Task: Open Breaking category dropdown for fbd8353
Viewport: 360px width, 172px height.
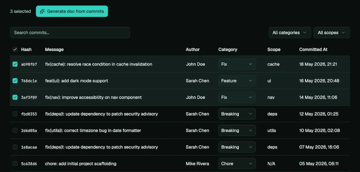Action: (237, 114)
